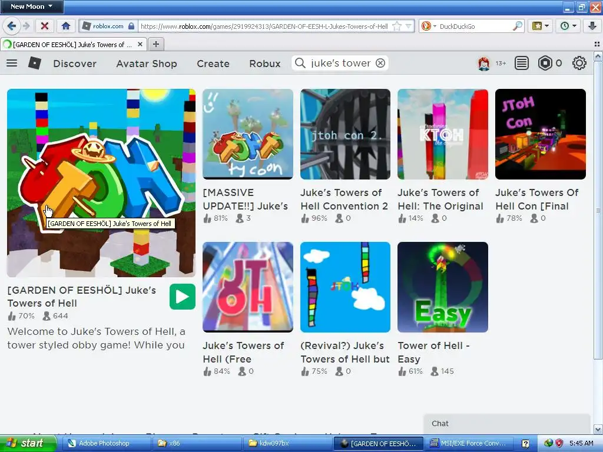Open the history clock dropdown button
This screenshot has height=452, width=603.
(568, 26)
